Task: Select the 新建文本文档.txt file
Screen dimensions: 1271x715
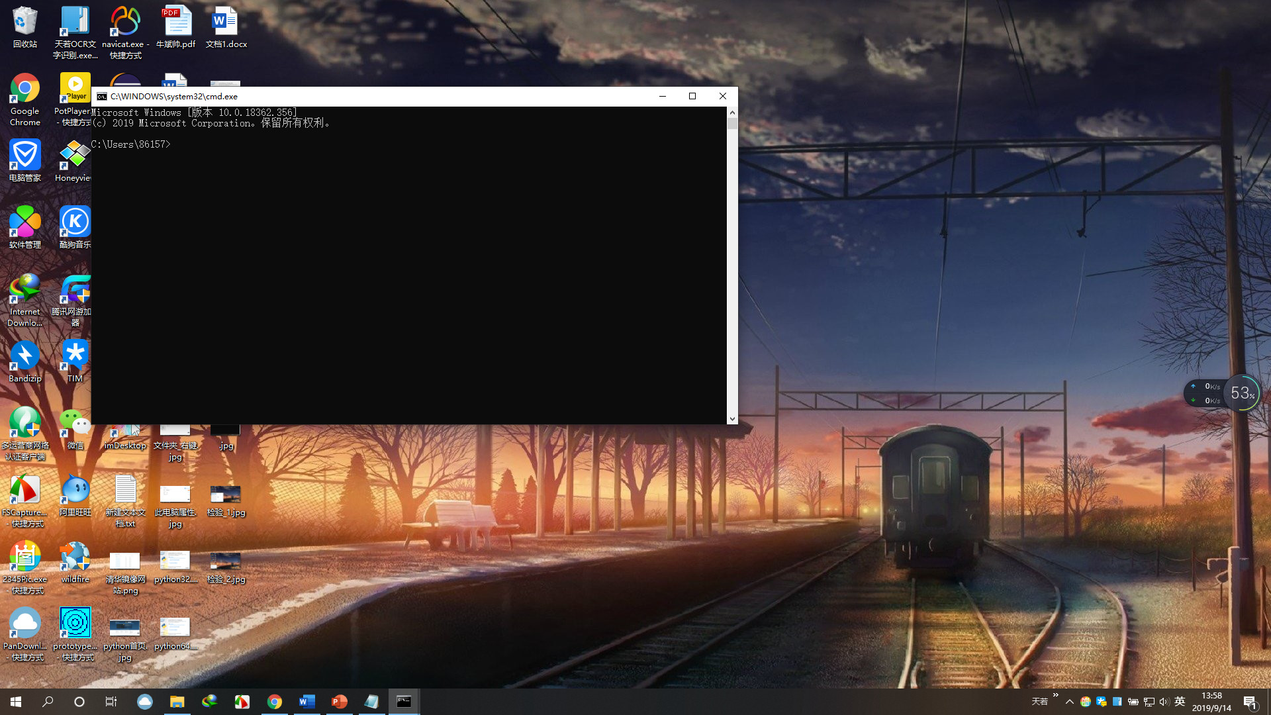Action: click(x=125, y=501)
